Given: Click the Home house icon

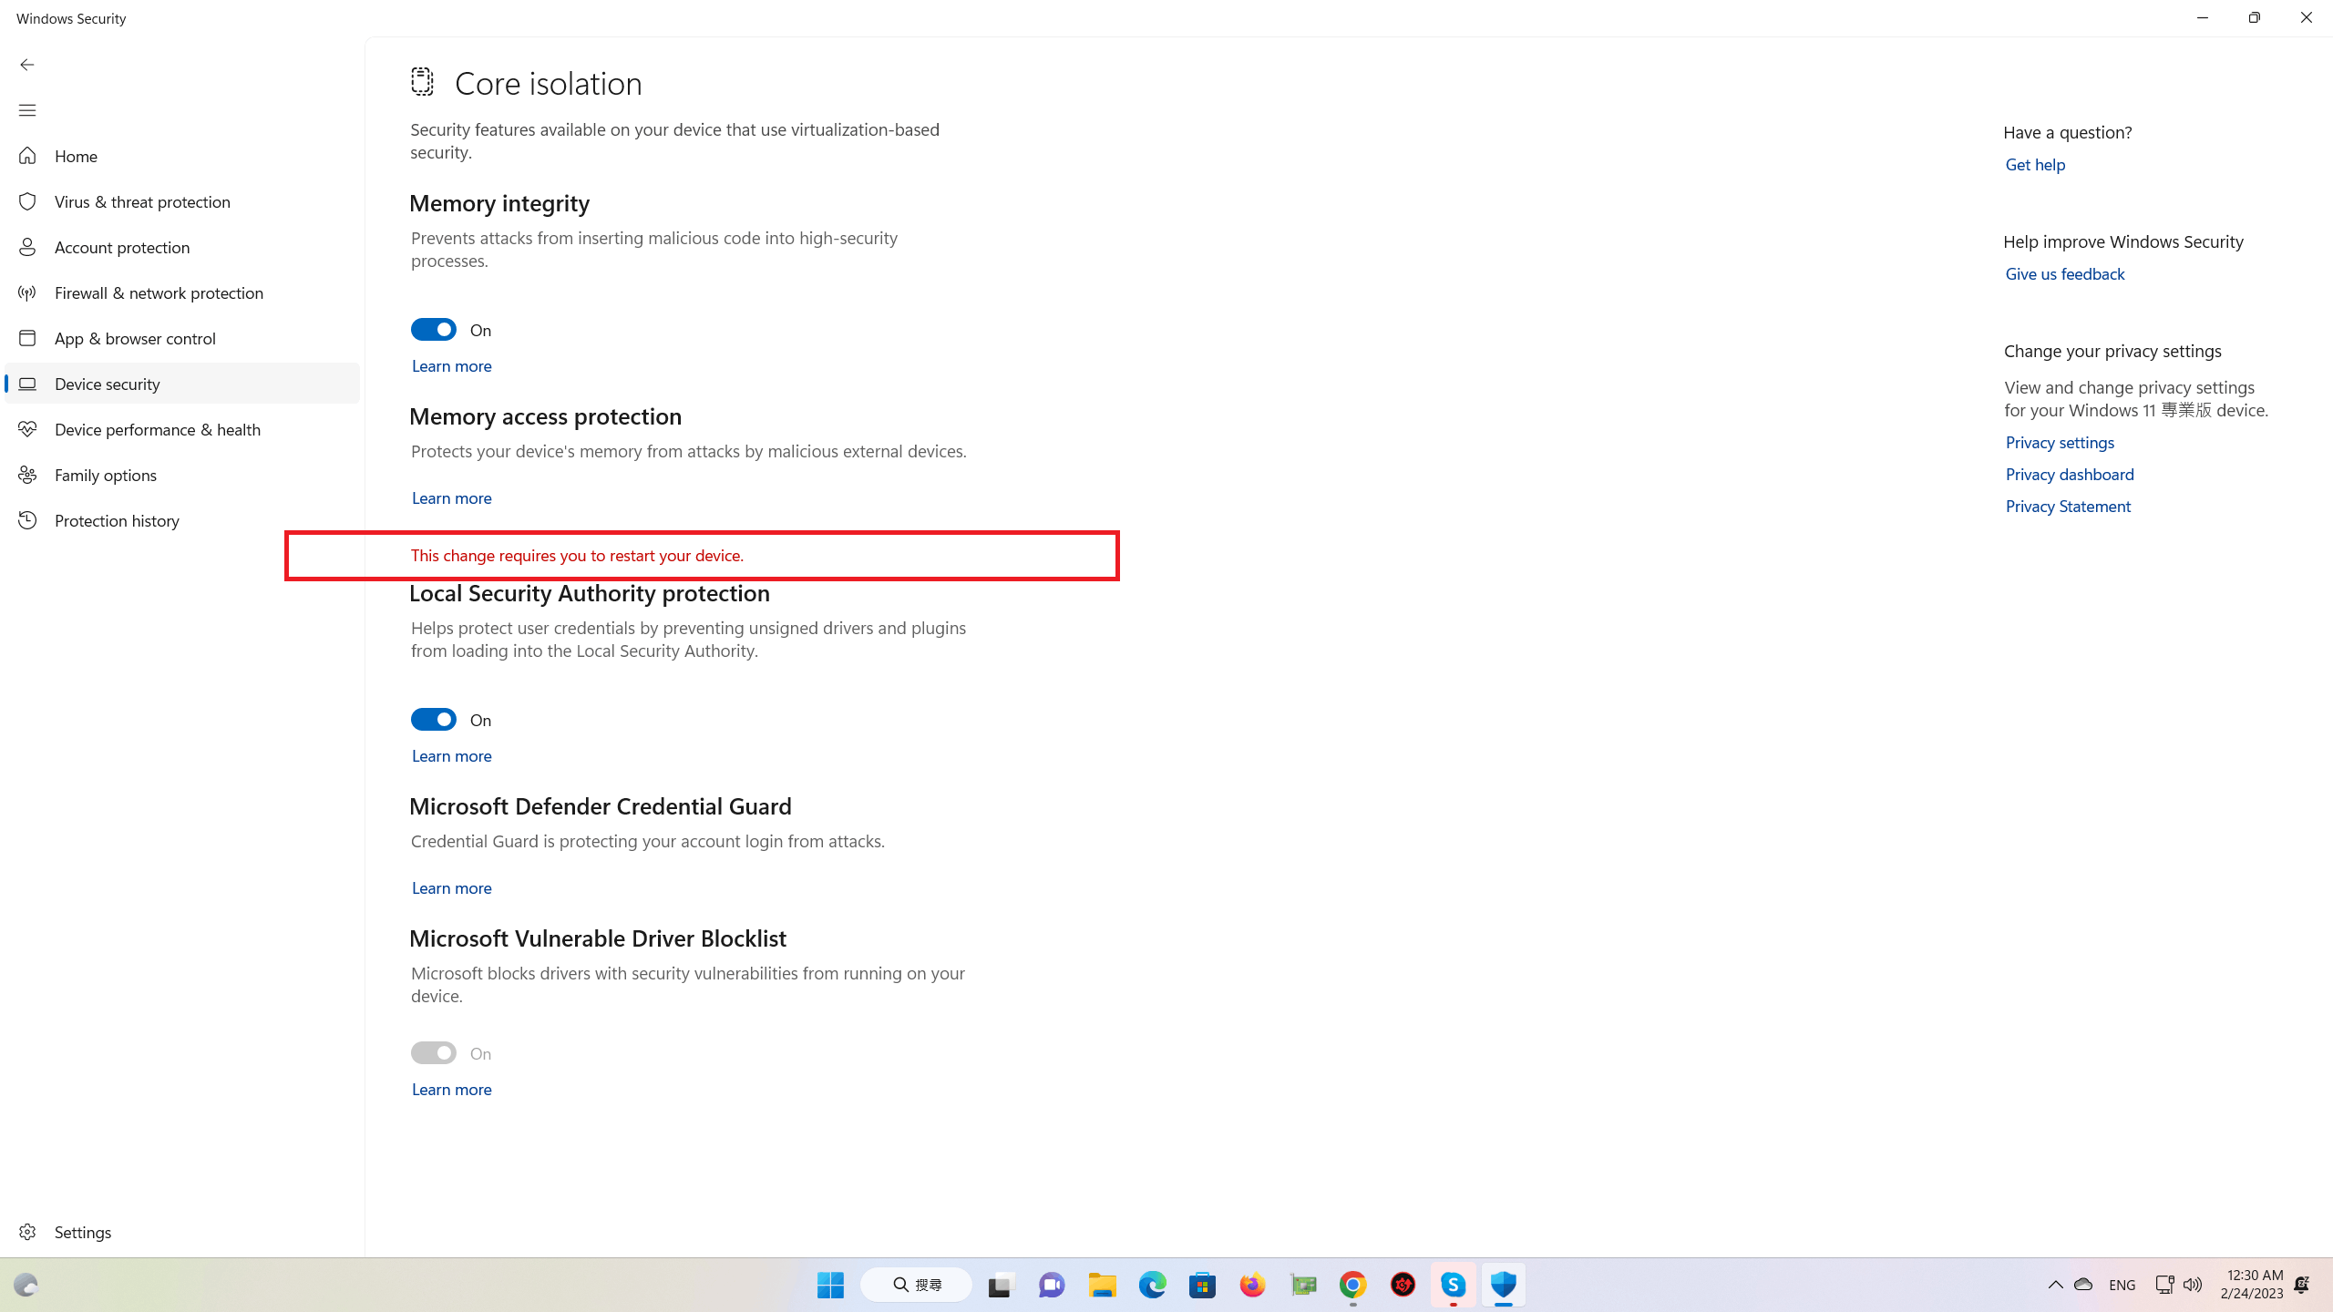Looking at the screenshot, I should (27, 156).
